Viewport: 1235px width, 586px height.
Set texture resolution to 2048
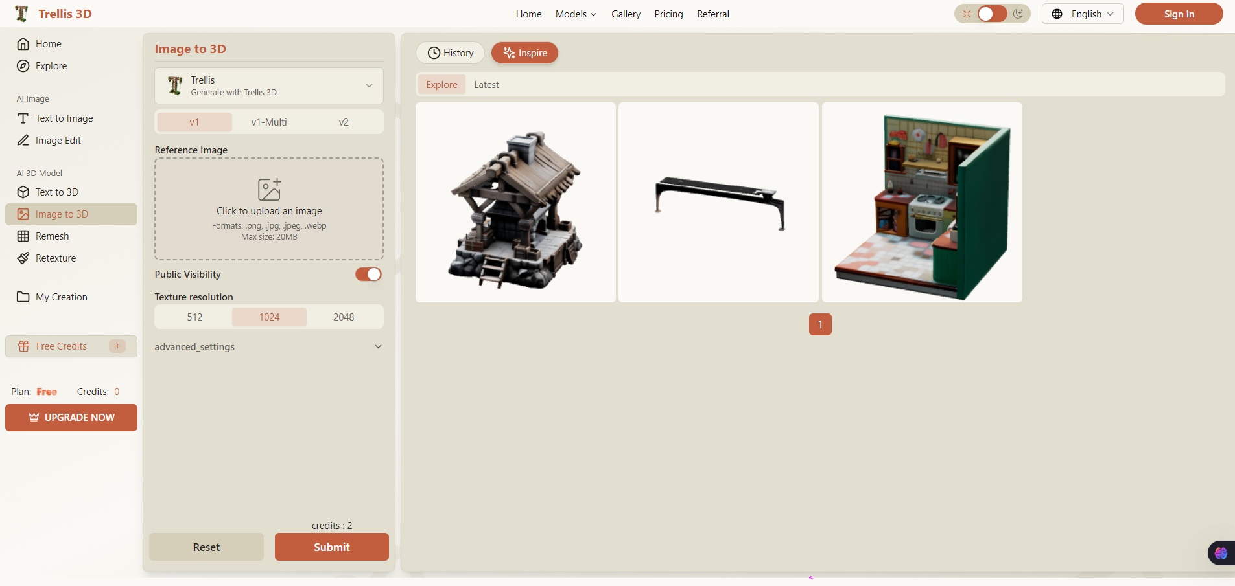344,317
